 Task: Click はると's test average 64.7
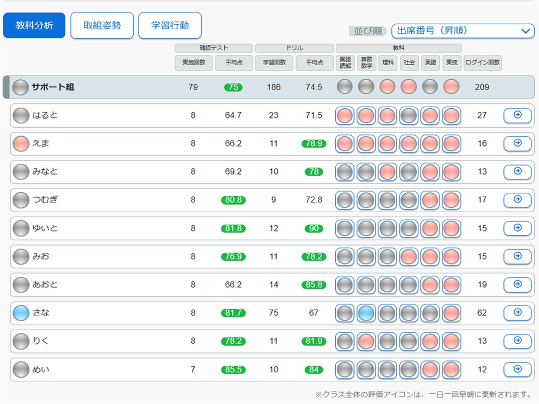[x=233, y=115]
